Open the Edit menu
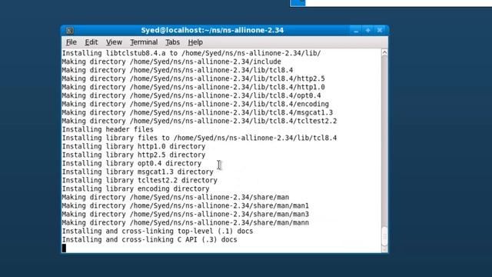Viewport: 492px width, 277px height. (x=91, y=42)
